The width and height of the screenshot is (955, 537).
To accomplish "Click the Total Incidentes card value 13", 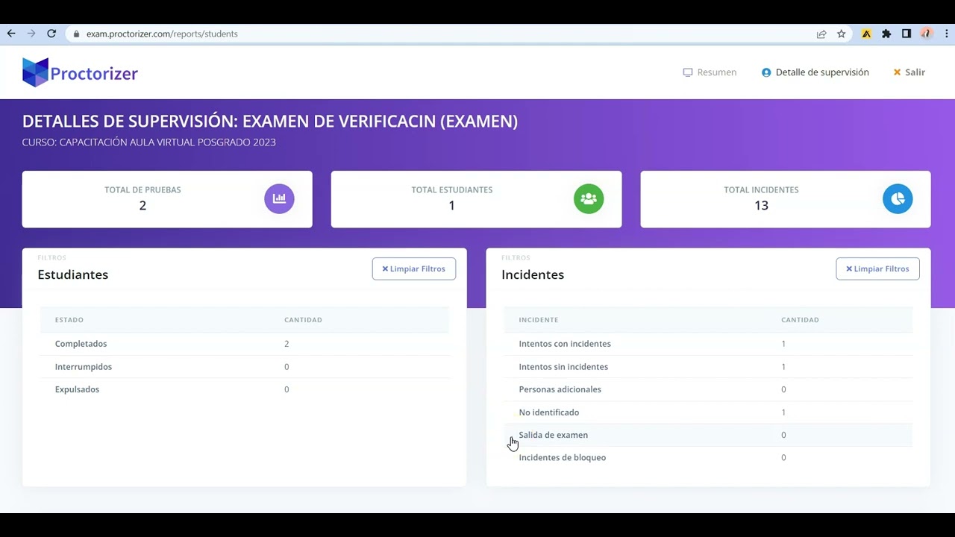I will tap(761, 206).
